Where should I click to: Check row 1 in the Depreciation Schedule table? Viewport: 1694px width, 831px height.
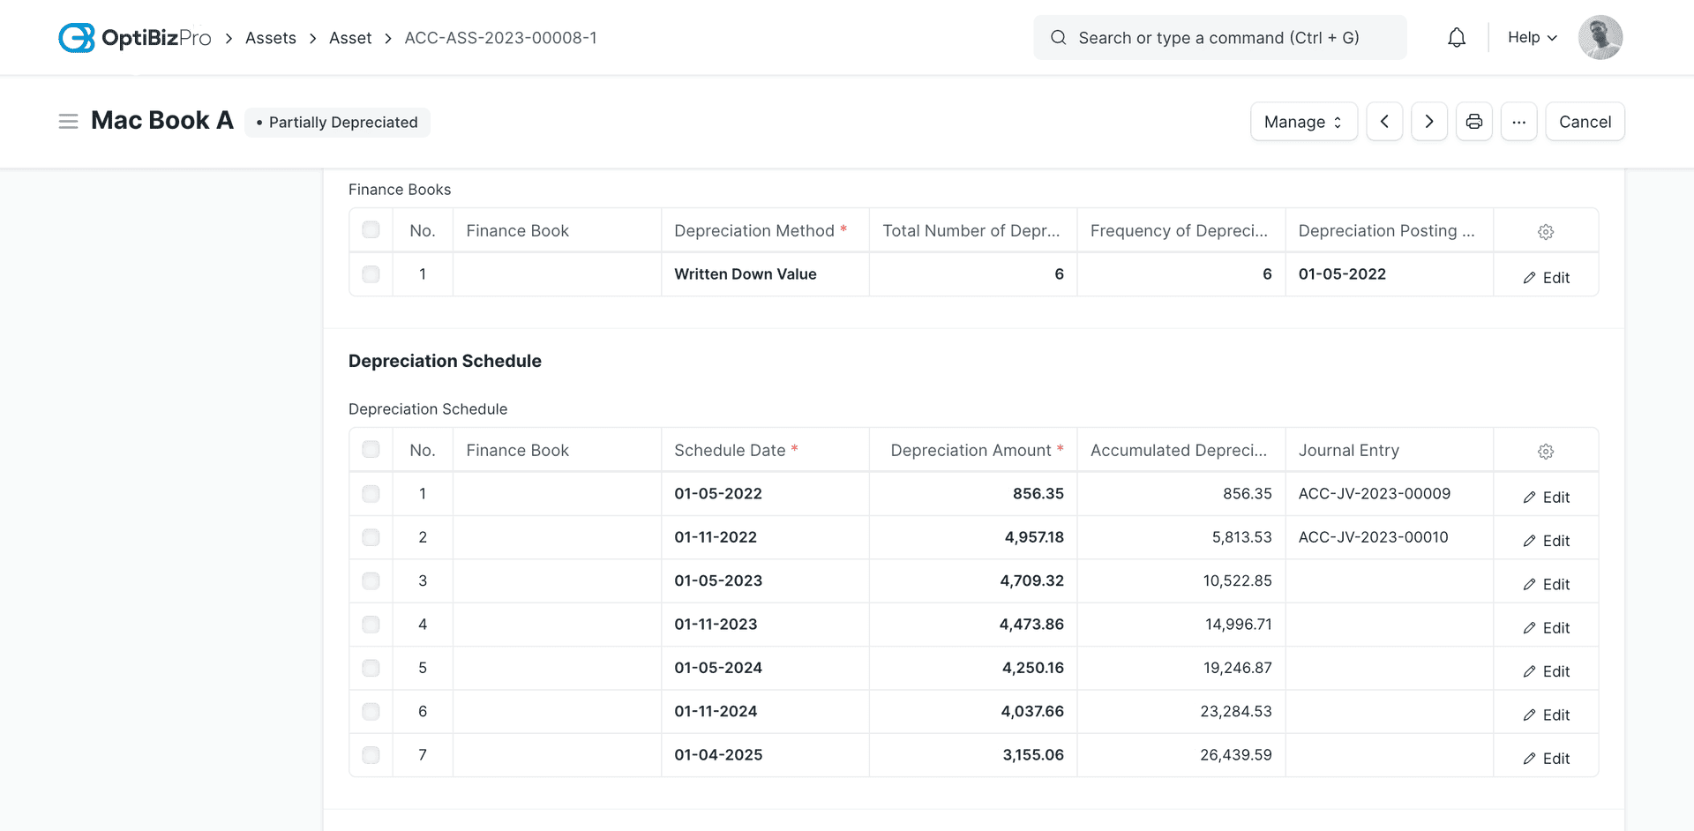point(371,493)
